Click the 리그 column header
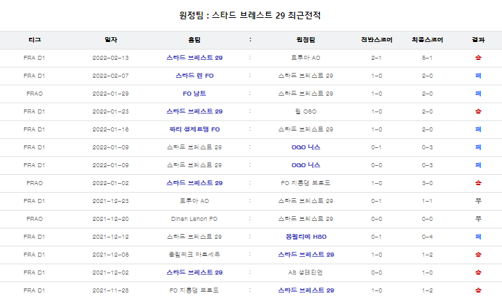The width and height of the screenshot is (502, 298). (34, 40)
